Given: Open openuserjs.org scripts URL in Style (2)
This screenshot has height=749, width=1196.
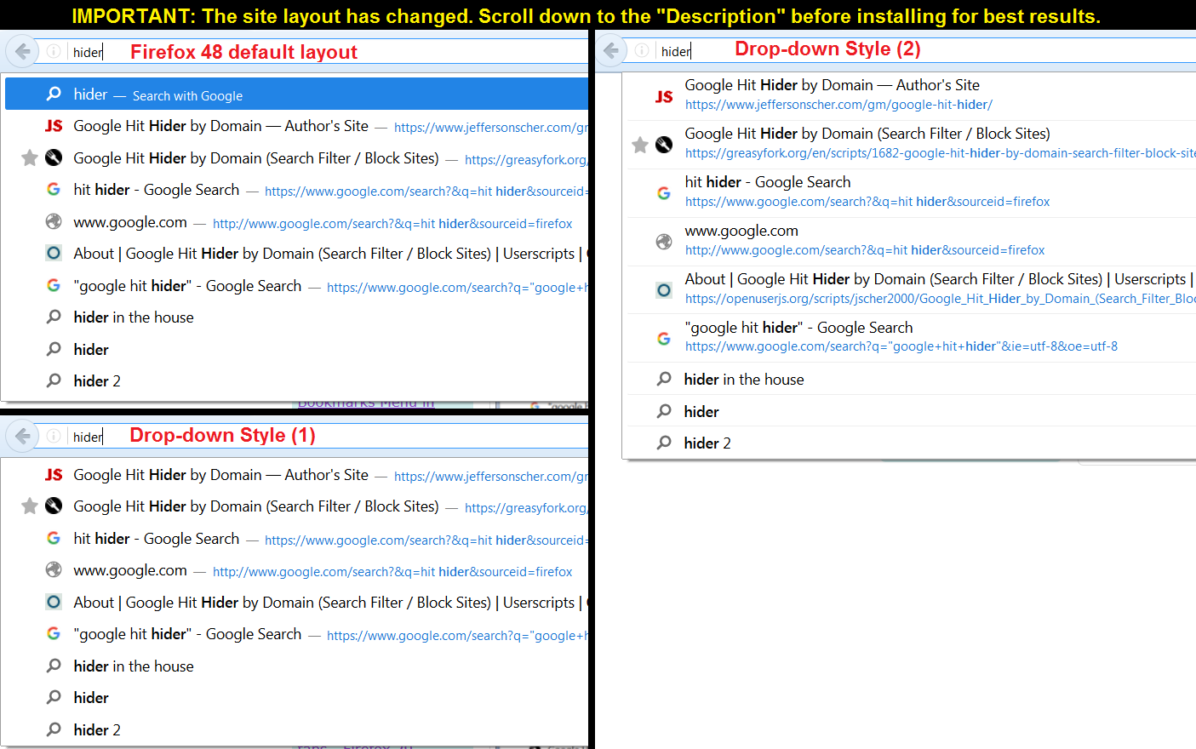Looking at the screenshot, I should pos(940,299).
